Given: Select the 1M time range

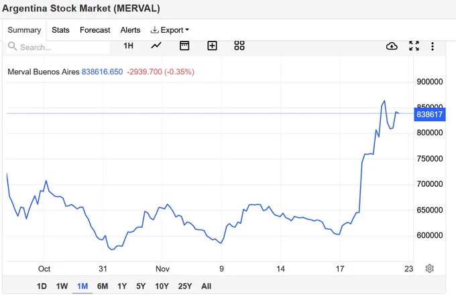Looking at the screenshot, I should [x=82, y=286].
